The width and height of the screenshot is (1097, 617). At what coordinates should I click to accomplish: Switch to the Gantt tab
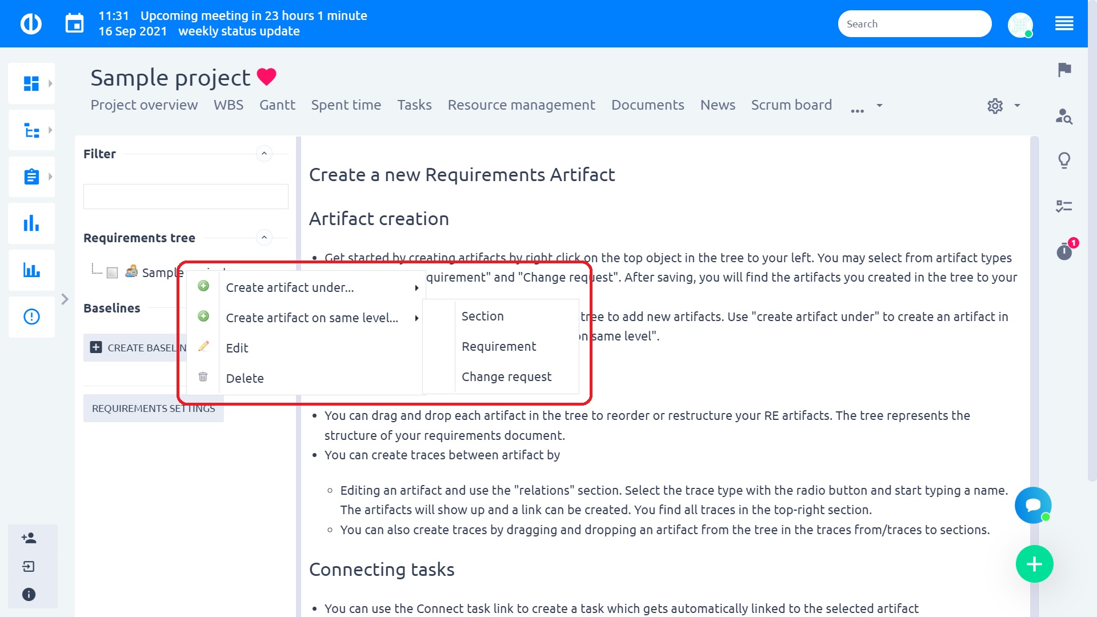(x=277, y=105)
